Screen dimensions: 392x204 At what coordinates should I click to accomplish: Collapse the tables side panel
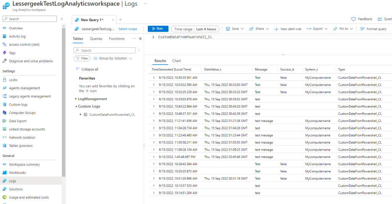pyautogui.click(x=140, y=39)
